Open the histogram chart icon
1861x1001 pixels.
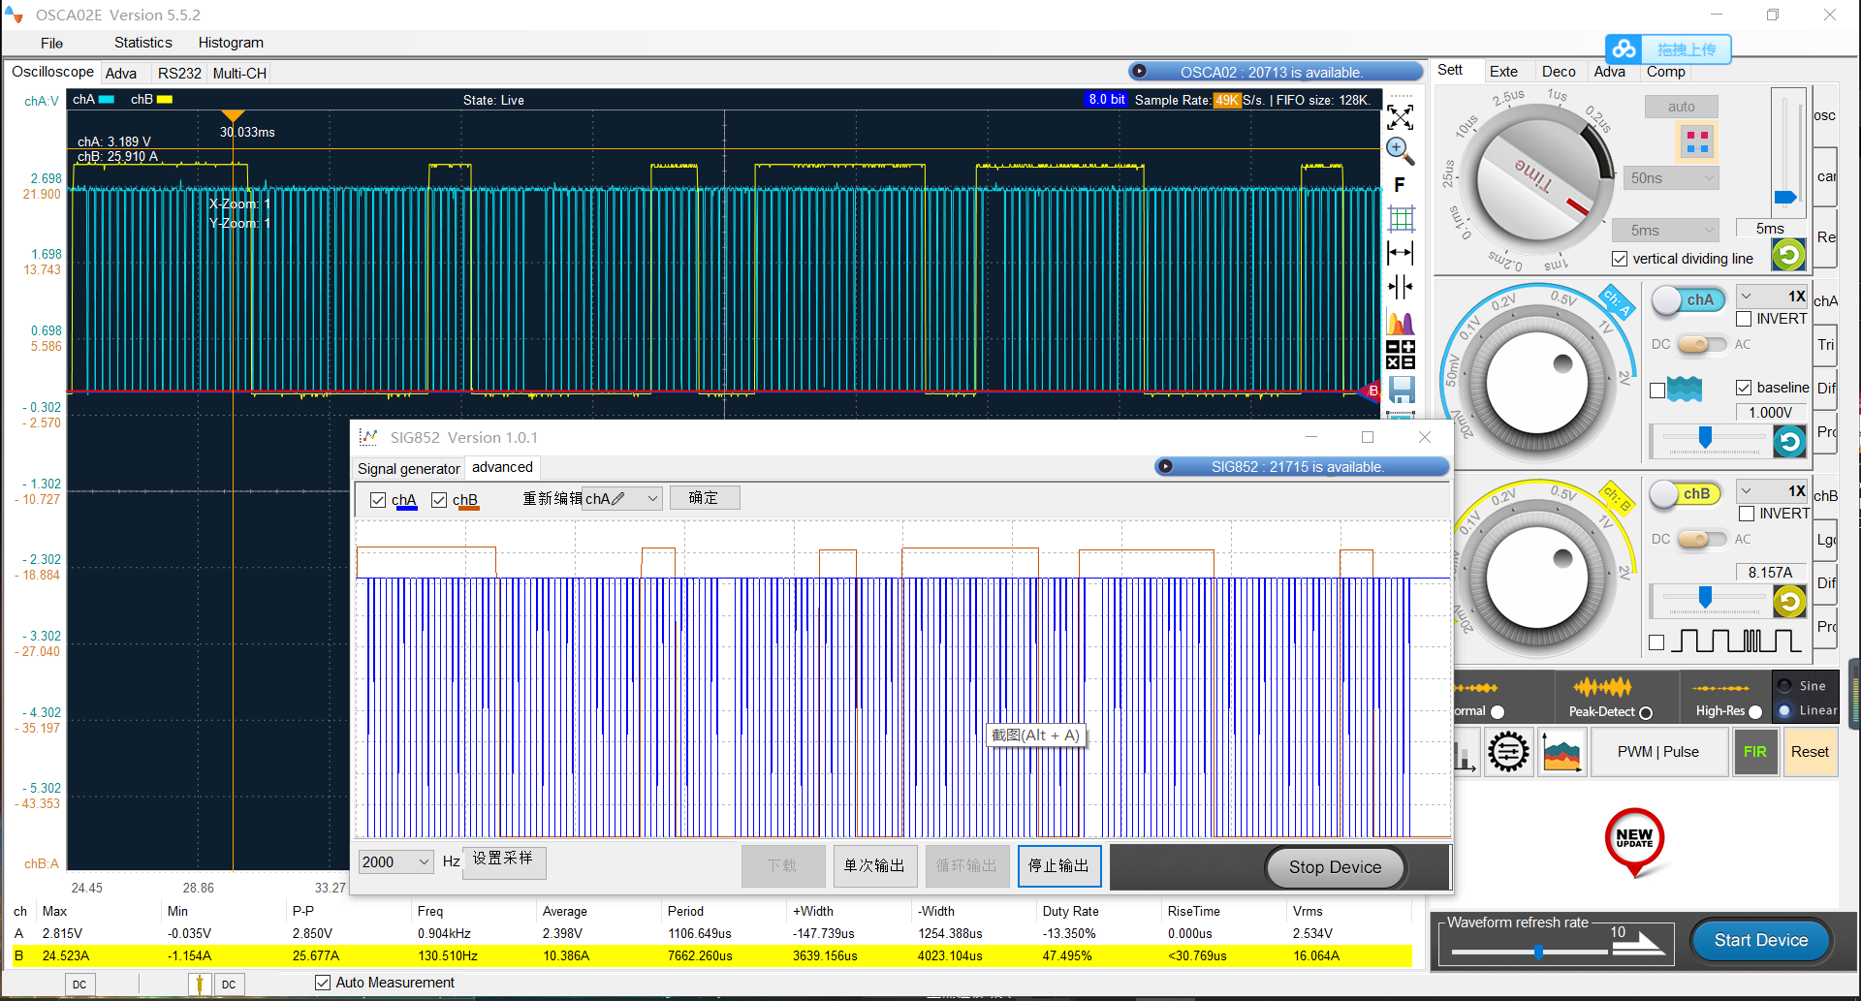tap(1401, 323)
